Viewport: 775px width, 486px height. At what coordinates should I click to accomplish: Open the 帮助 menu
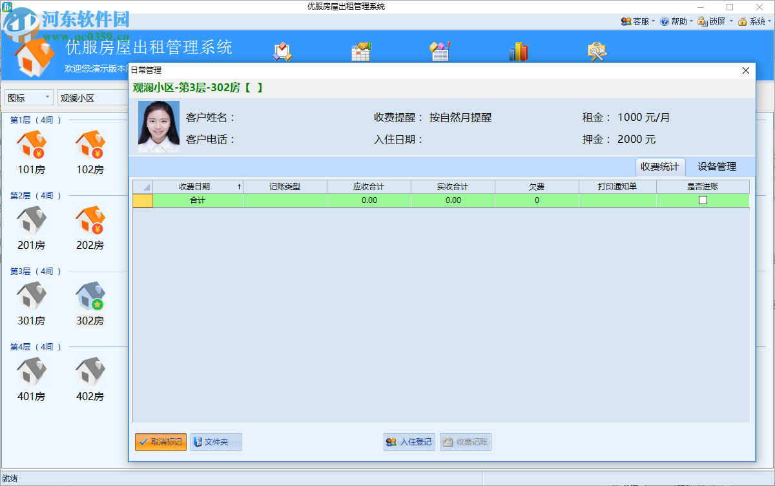[676, 21]
